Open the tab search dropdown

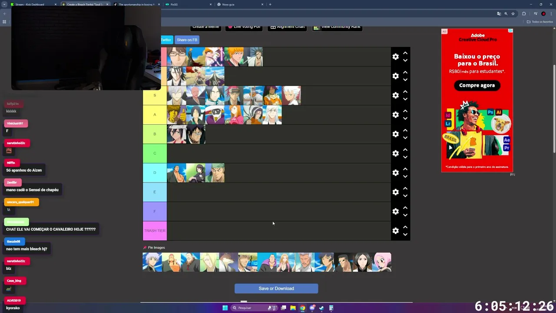tap(4, 4)
